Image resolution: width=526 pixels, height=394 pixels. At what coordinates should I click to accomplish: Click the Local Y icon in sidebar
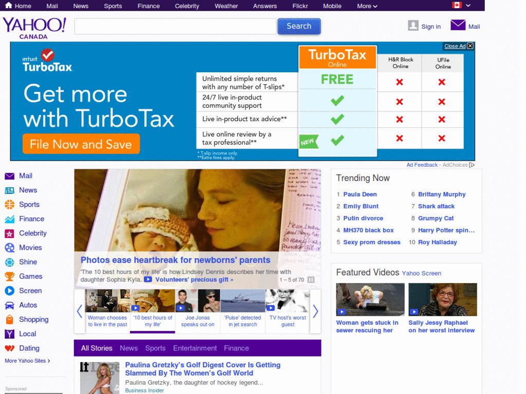9,334
